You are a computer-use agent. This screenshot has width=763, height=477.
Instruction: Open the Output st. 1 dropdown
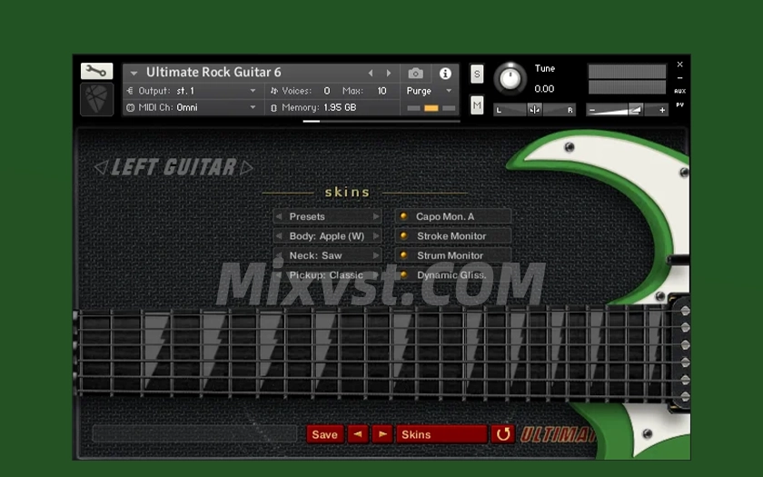point(192,91)
